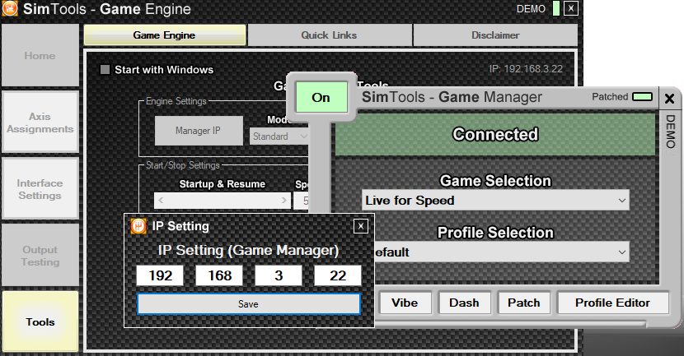Click the Vibe button

(x=405, y=303)
